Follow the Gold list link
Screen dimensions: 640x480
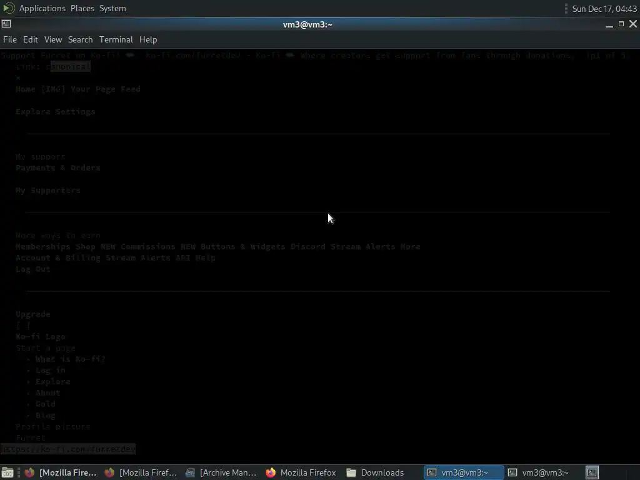point(45,404)
